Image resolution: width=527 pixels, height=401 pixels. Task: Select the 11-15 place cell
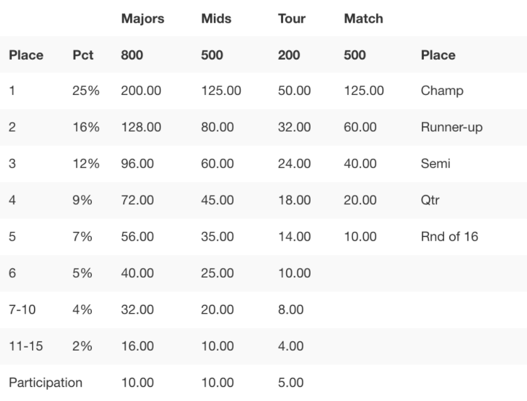26,346
